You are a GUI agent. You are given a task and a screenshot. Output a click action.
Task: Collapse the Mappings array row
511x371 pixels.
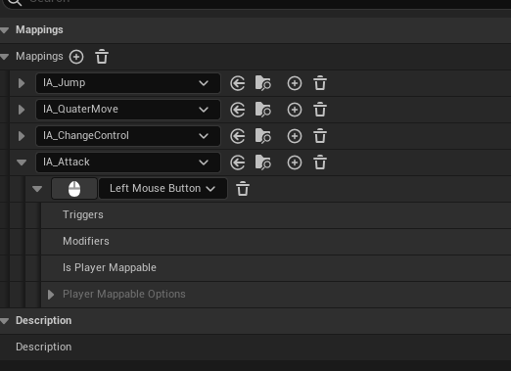pyautogui.click(x=5, y=57)
